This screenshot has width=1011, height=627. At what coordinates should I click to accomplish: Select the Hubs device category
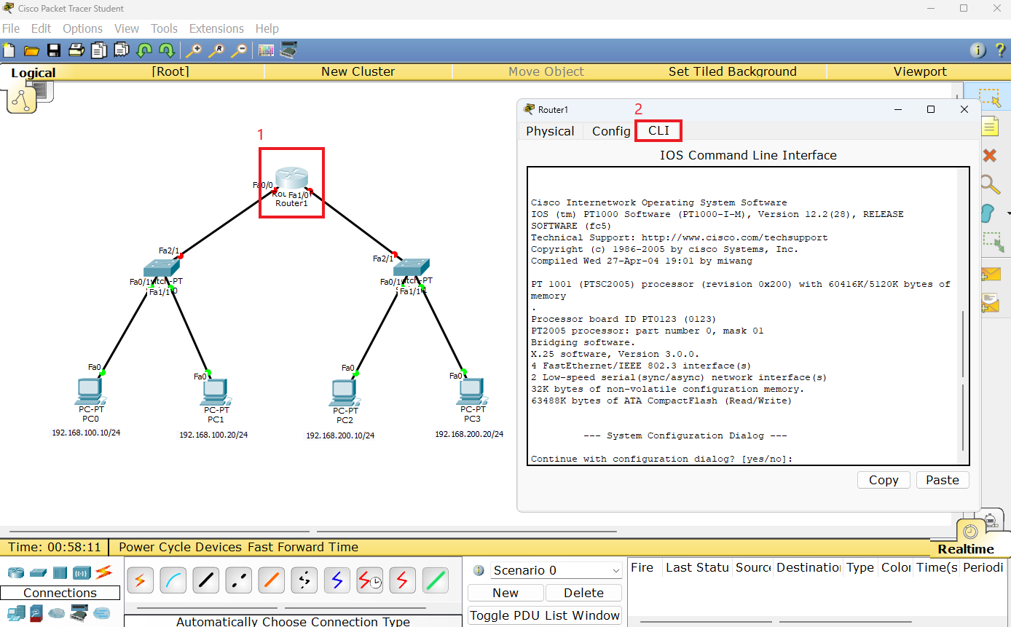[x=60, y=572]
